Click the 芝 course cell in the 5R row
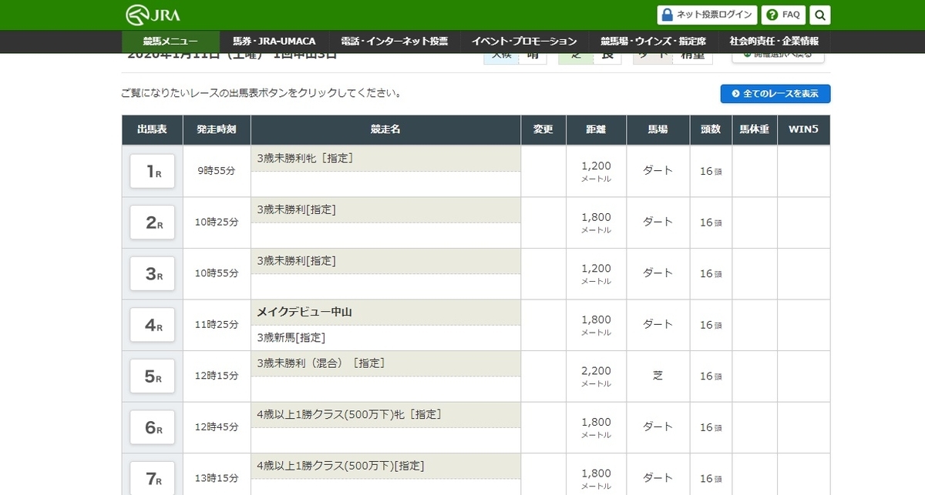Image resolution: width=925 pixels, height=495 pixels. 658,376
